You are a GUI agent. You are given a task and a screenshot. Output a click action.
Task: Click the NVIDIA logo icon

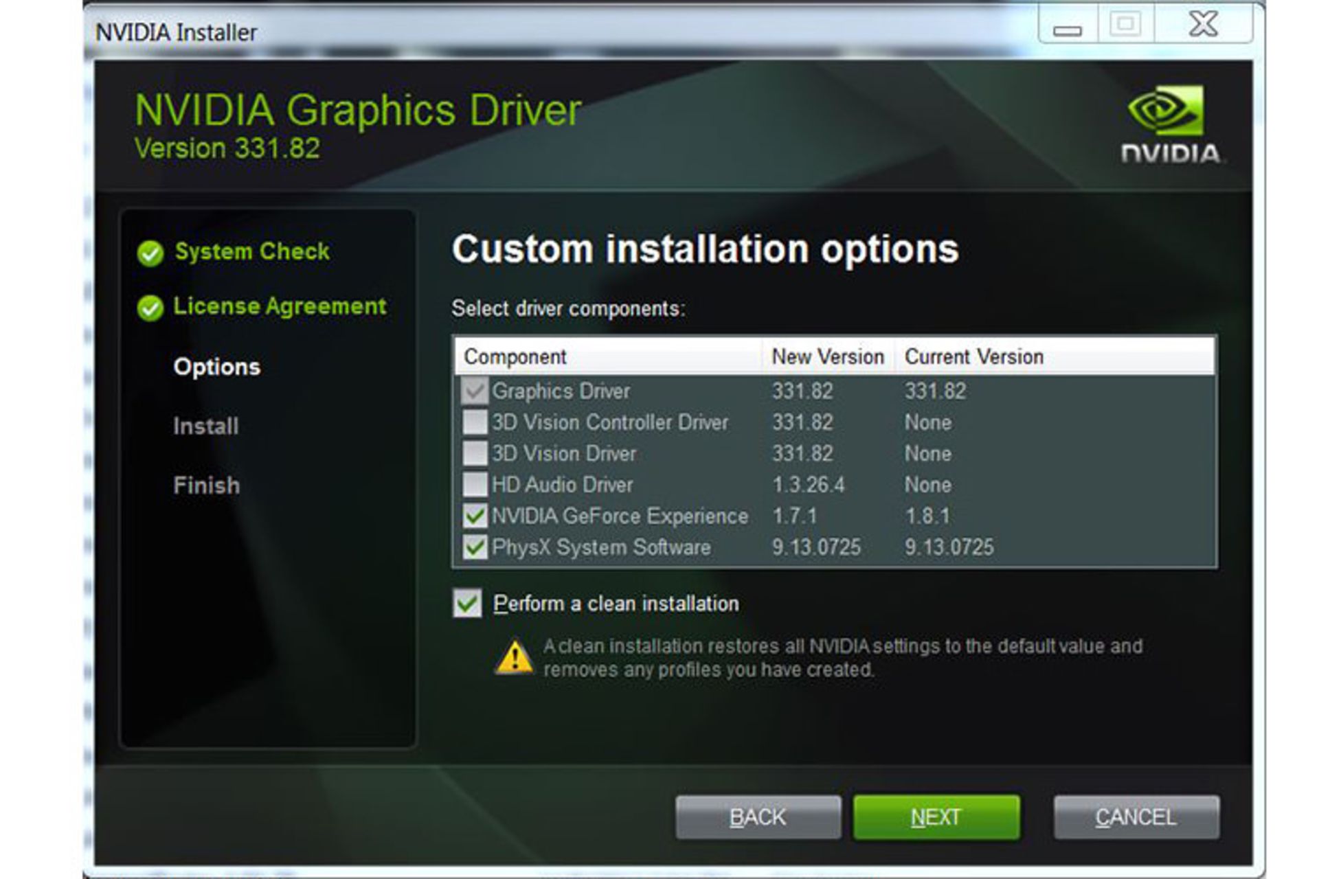coord(1171,124)
